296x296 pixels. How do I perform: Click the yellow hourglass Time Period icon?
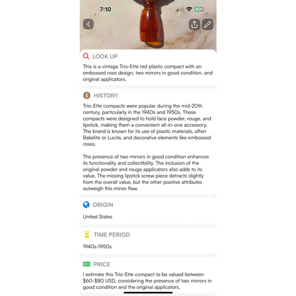tap(87, 234)
